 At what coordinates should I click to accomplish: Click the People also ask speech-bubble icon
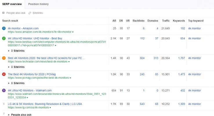[x=3, y=13]
